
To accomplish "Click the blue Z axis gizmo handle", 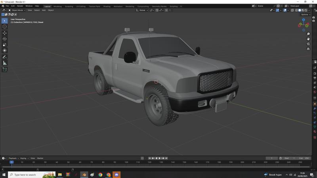I will click(x=304, y=20).
